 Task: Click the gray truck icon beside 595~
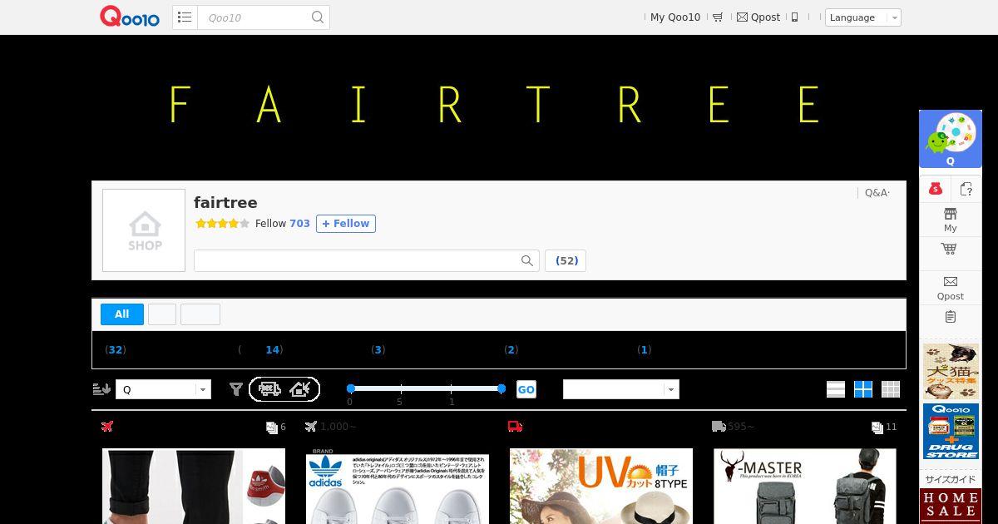[x=719, y=427]
